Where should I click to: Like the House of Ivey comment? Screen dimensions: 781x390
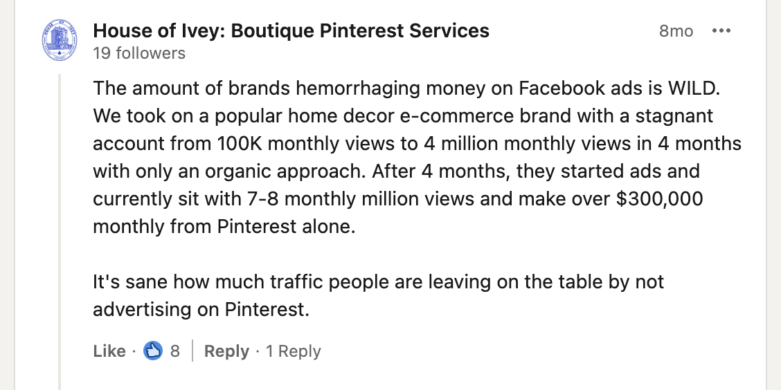109,351
